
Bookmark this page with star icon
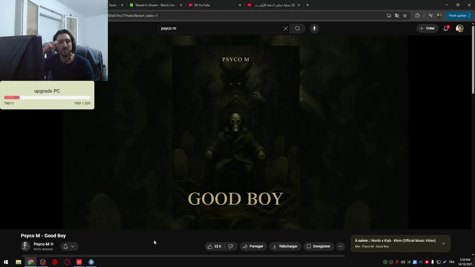pyautogui.click(x=405, y=16)
